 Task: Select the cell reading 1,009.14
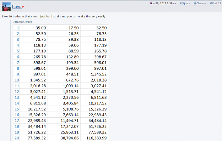tap(64, 86)
